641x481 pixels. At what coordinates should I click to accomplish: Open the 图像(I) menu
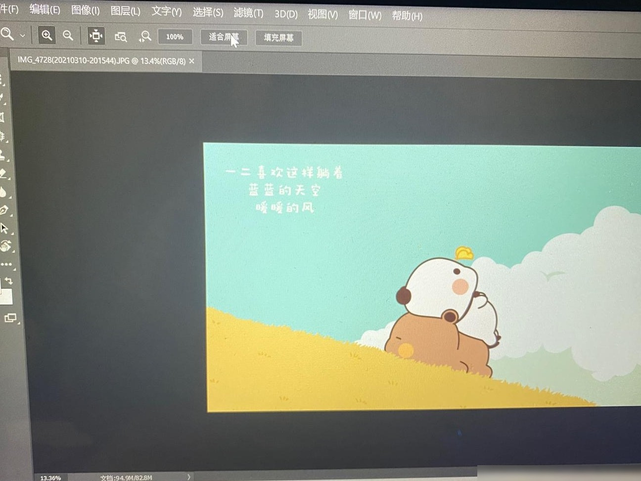[x=85, y=10]
